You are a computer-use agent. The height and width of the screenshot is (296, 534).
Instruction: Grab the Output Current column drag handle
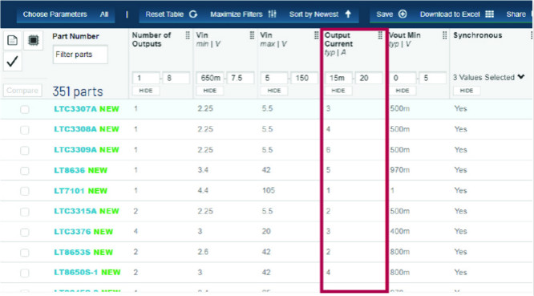click(380, 35)
